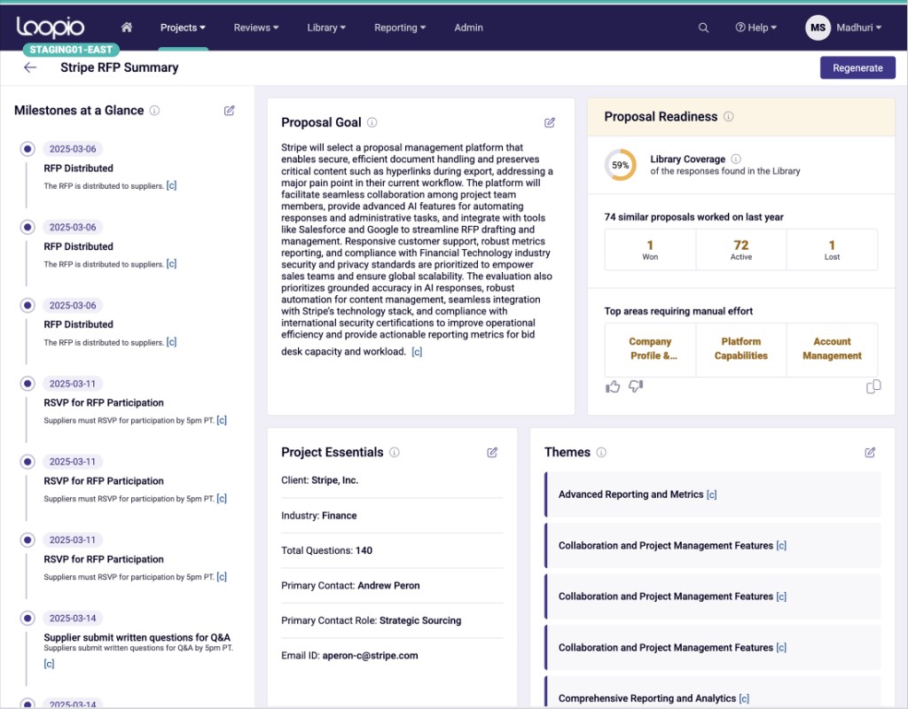The width and height of the screenshot is (908, 709).
Task: Edit the Proposal Goal section
Action: [x=550, y=122]
